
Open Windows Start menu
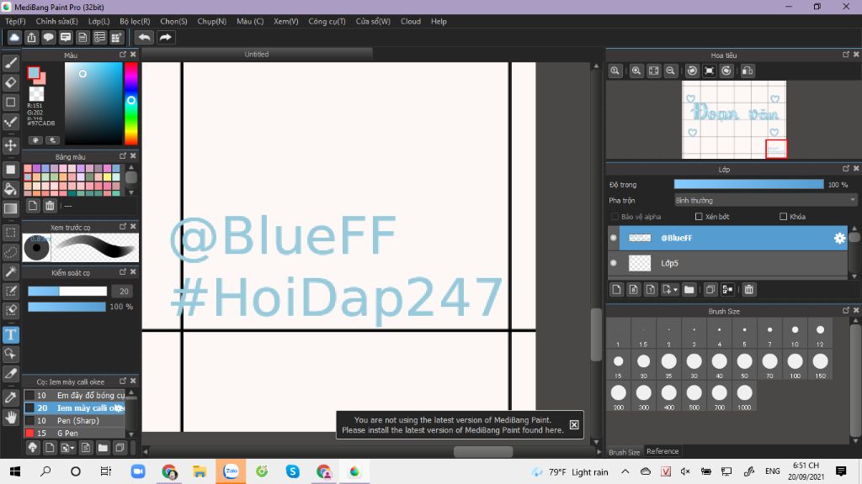(x=15, y=471)
